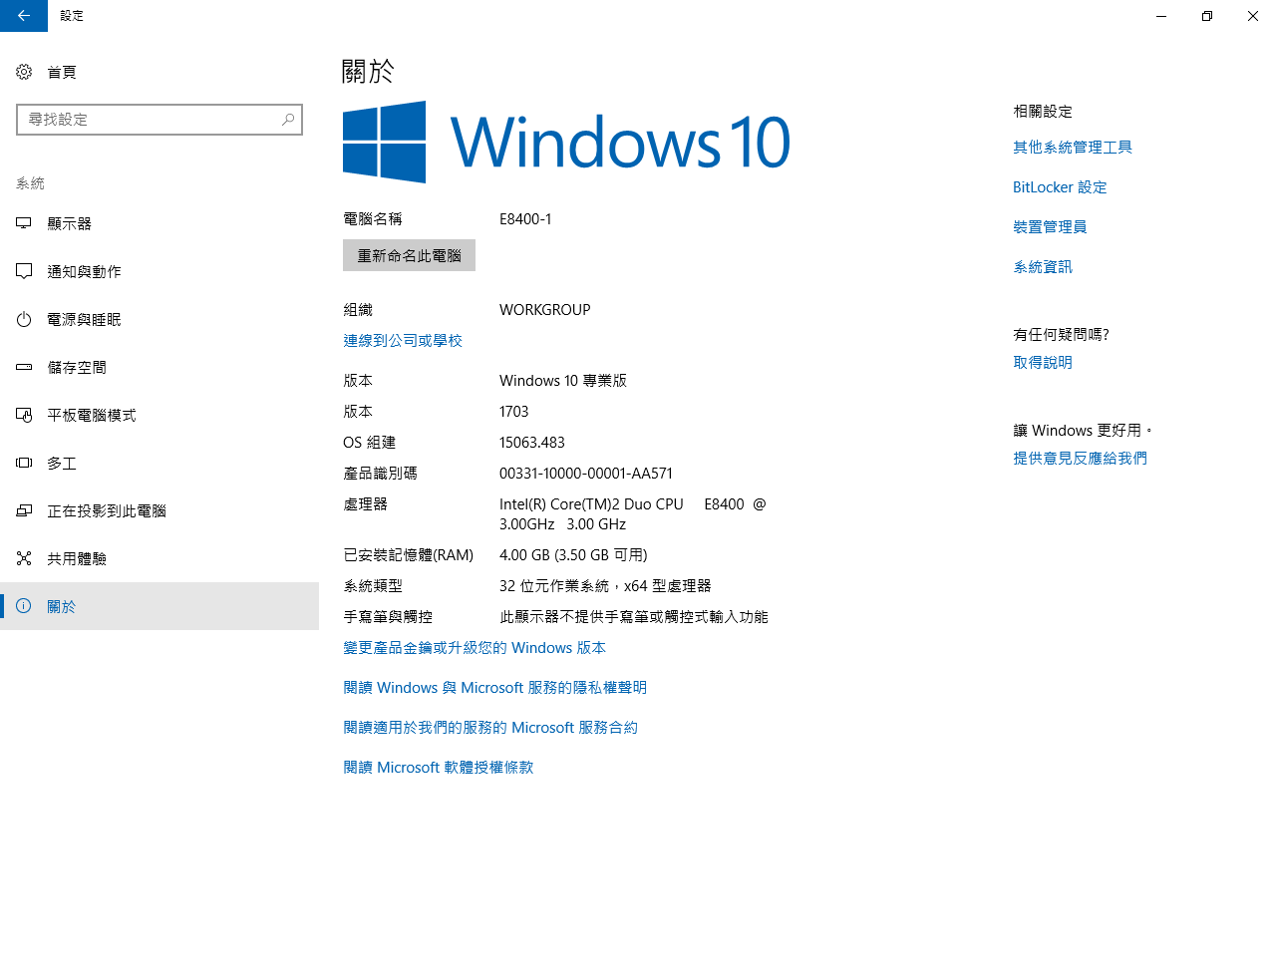Click the 關於 info circle icon
Screen dimensions: 1274x979
coord(24,606)
